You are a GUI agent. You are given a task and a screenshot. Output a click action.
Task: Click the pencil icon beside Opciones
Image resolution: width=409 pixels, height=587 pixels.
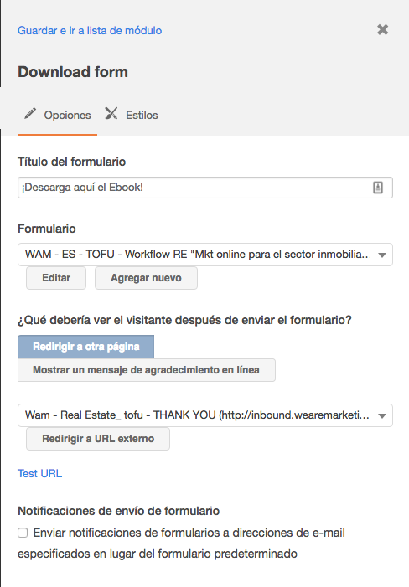[30, 113]
